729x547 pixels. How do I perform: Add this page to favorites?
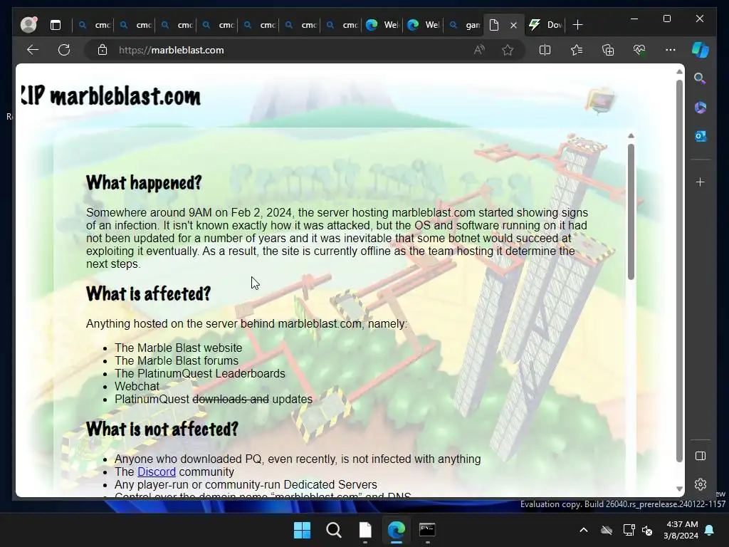[507, 50]
